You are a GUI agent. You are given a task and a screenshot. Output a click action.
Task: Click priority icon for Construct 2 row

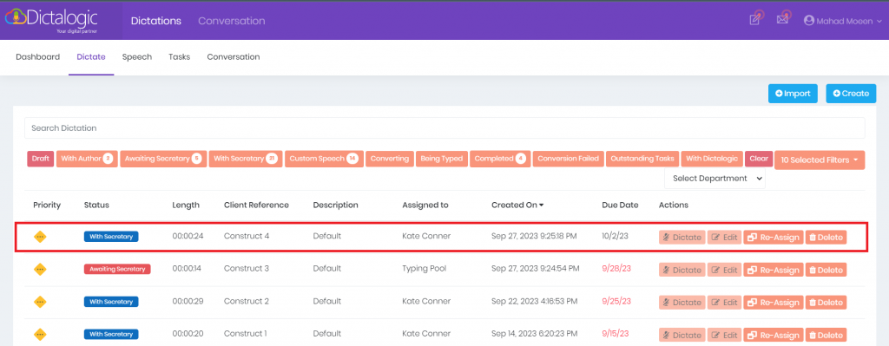40,302
